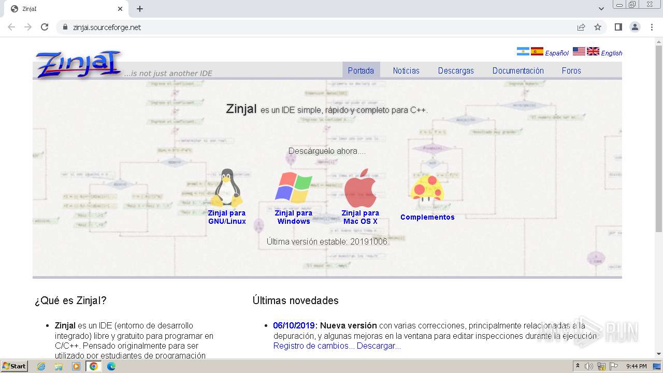The image size is (663, 373).
Task: Close the ZinjaI browser tab
Action: coord(120,9)
